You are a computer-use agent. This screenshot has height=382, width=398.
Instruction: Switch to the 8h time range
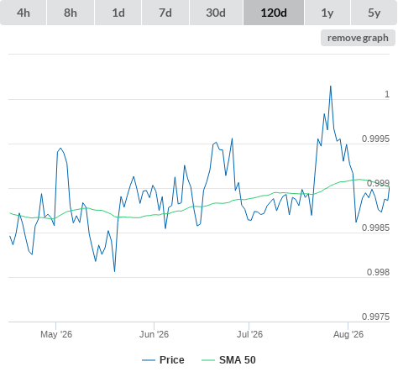coord(71,13)
